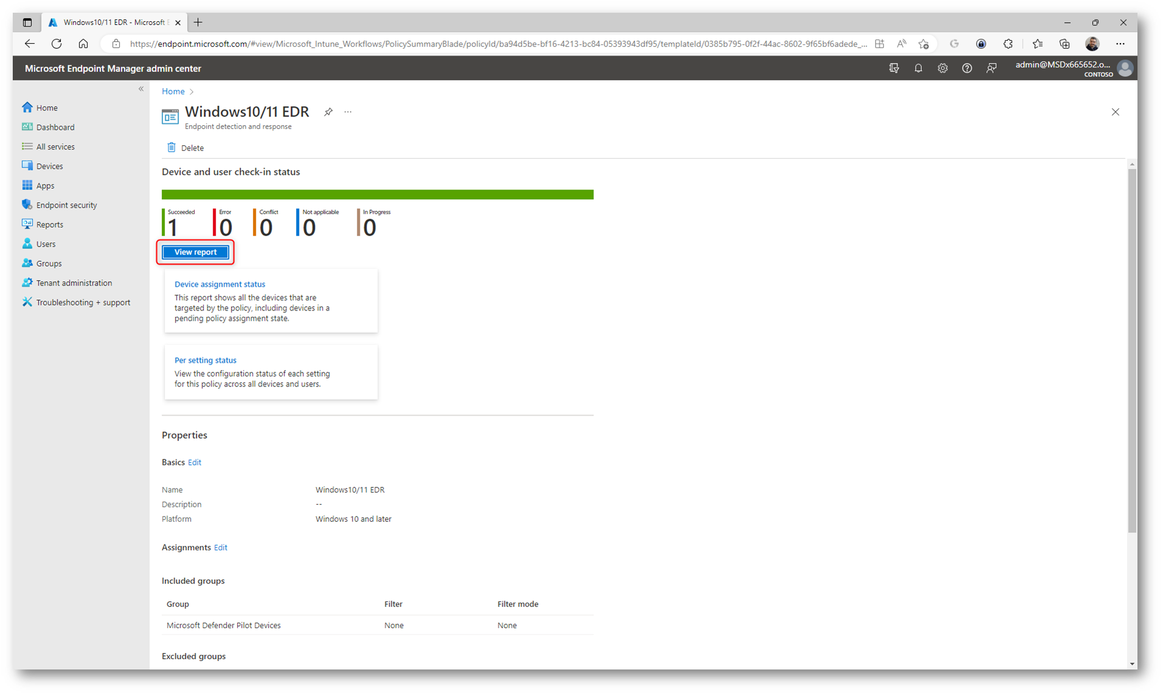Image resolution: width=1163 pixels, height=695 pixels.
Task: Click the View report button
Action: click(195, 252)
